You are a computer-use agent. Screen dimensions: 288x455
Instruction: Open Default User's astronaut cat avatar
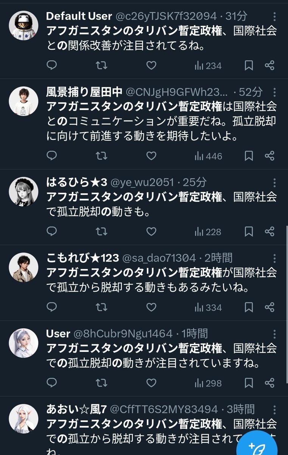[23, 25]
